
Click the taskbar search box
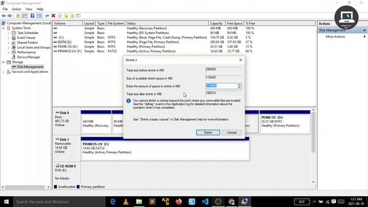coord(59,202)
